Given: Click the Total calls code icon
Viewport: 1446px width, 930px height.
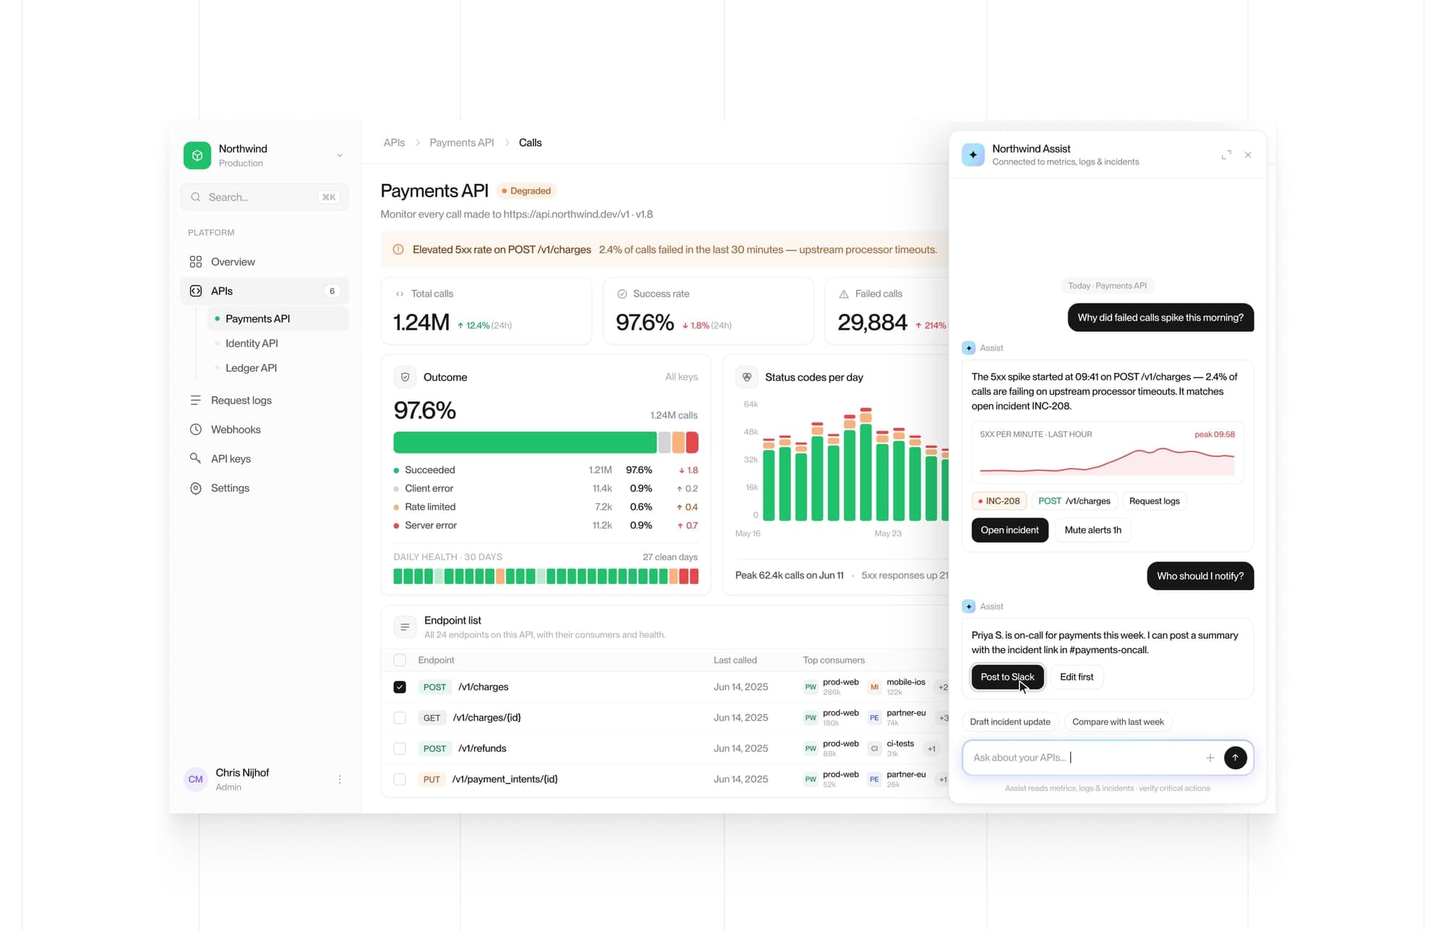Looking at the screenshot, I should [x=400, y=294].
